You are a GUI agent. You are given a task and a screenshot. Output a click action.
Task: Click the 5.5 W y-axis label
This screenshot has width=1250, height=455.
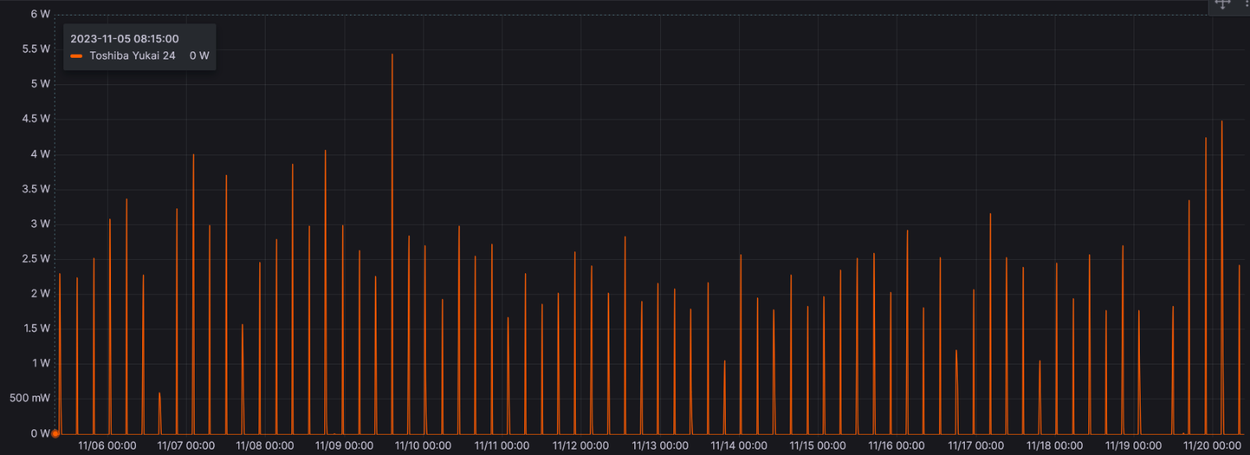point(36,48)
